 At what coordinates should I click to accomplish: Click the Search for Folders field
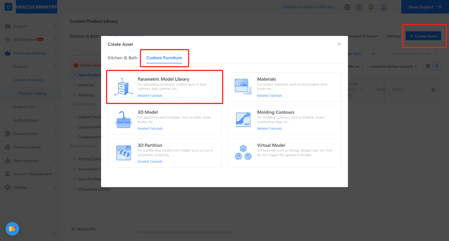pyautogui.click(x=85, y=55)
